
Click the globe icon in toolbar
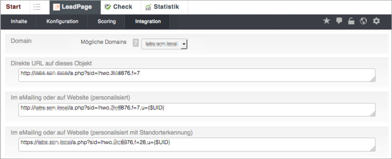[363, 21]
